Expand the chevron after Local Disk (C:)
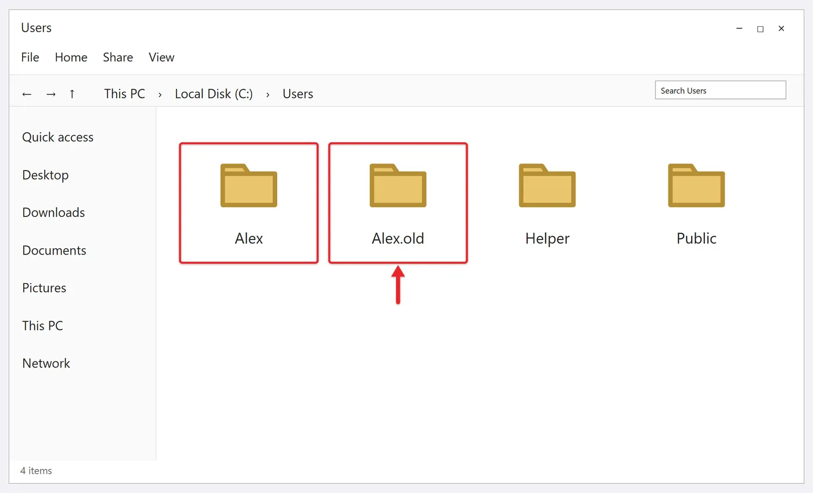 [x=268, y=95]
